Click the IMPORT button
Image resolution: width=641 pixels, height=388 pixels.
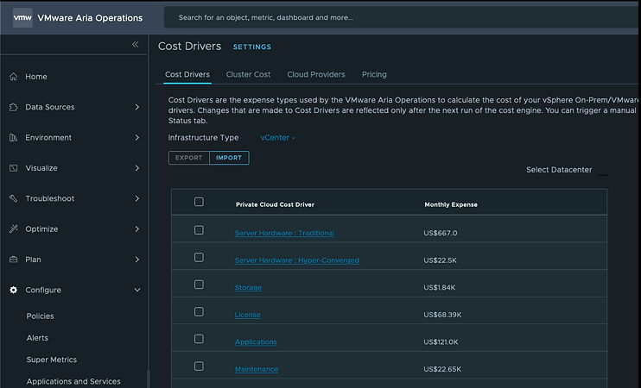click(229, 158)
